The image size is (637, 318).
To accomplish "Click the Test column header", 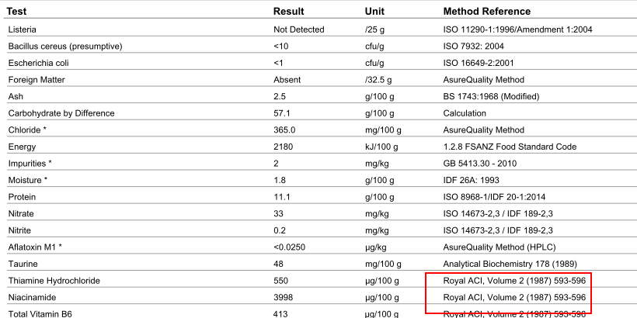I will 17,12.
